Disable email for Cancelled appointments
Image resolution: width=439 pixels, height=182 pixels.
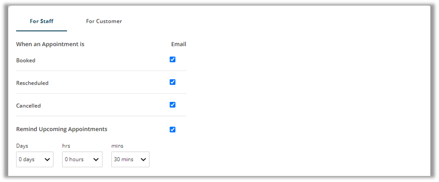(173, 104)
